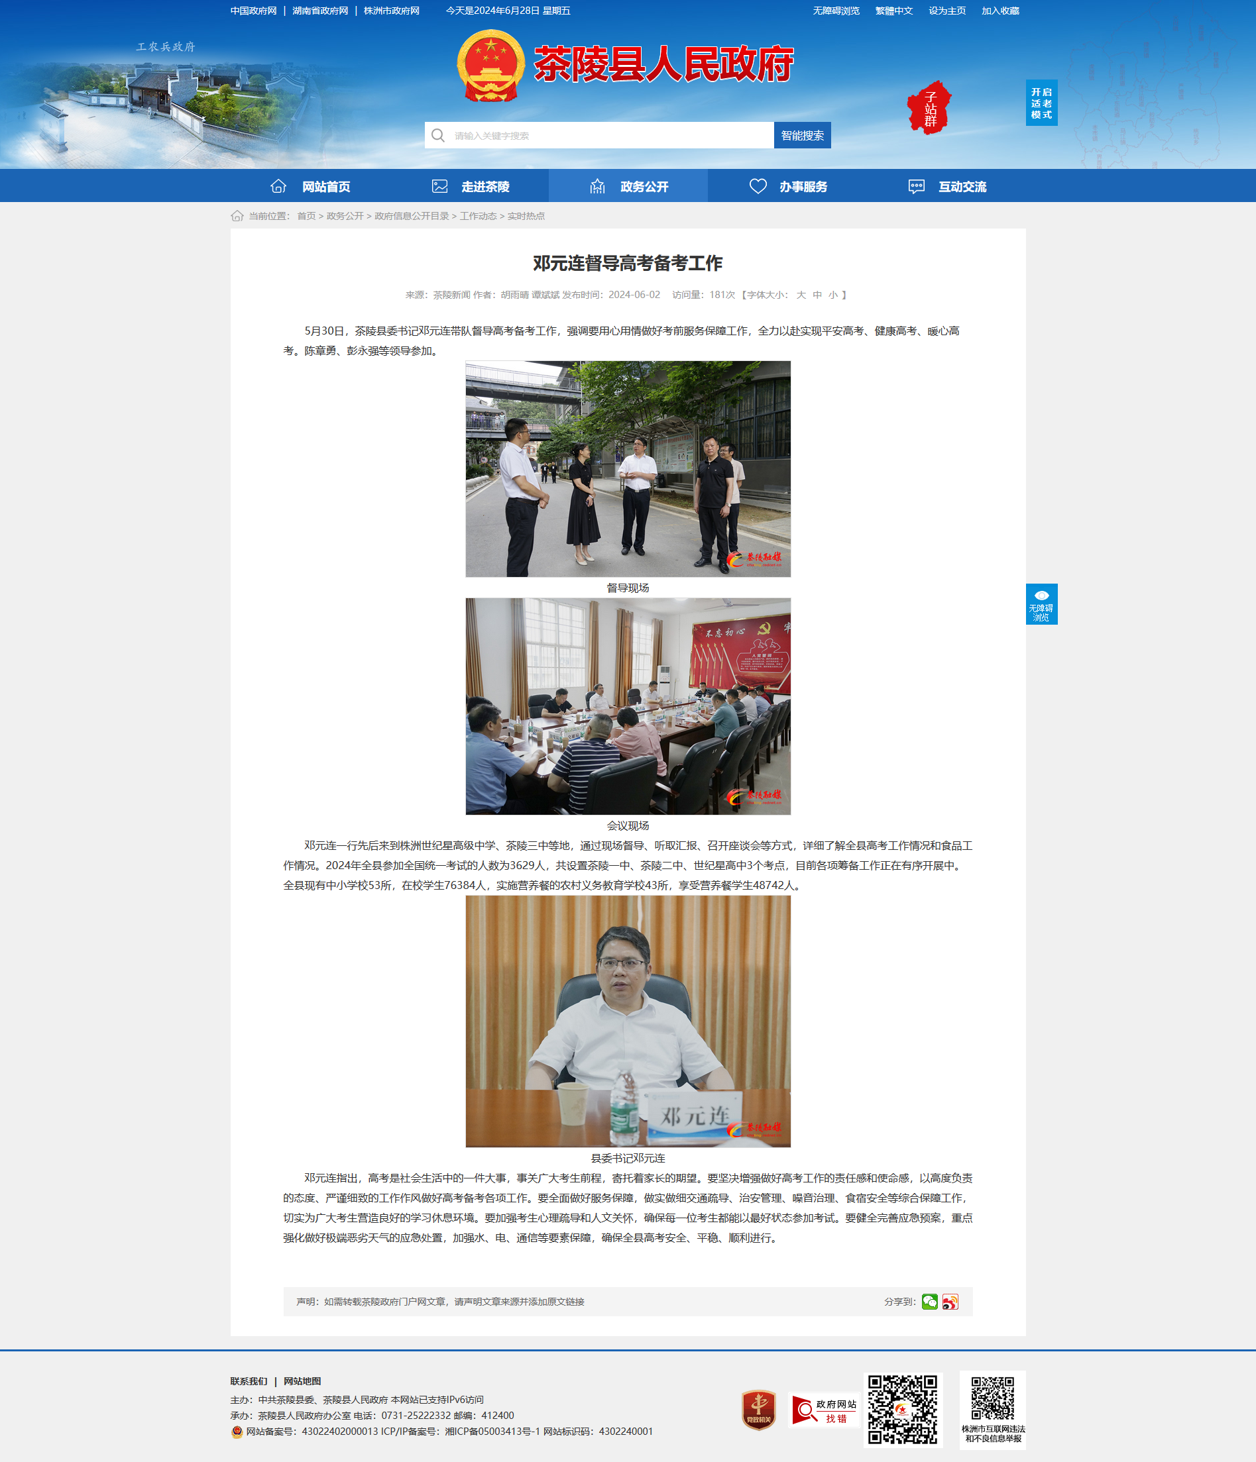Image resolution: width=1256 pixels, height=1462 pixels.
Task: Share article via Weibo icon
Action: coord(950,1302)
